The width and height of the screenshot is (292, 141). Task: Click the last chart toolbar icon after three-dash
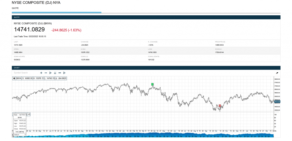coord(64,73)
